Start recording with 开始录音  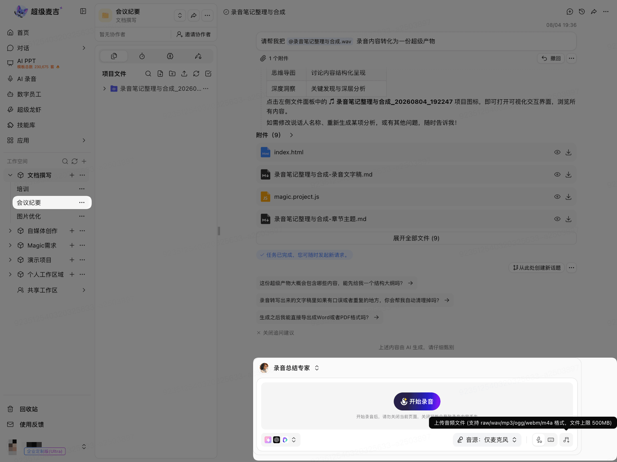tap(417, 402)
